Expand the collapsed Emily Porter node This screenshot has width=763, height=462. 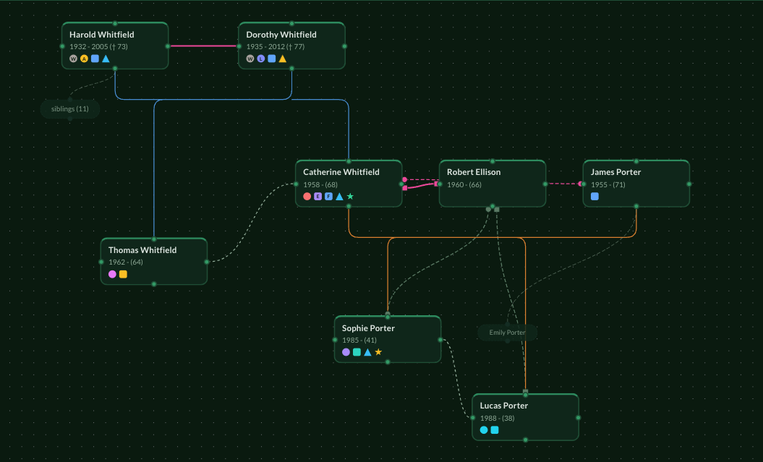507,333
